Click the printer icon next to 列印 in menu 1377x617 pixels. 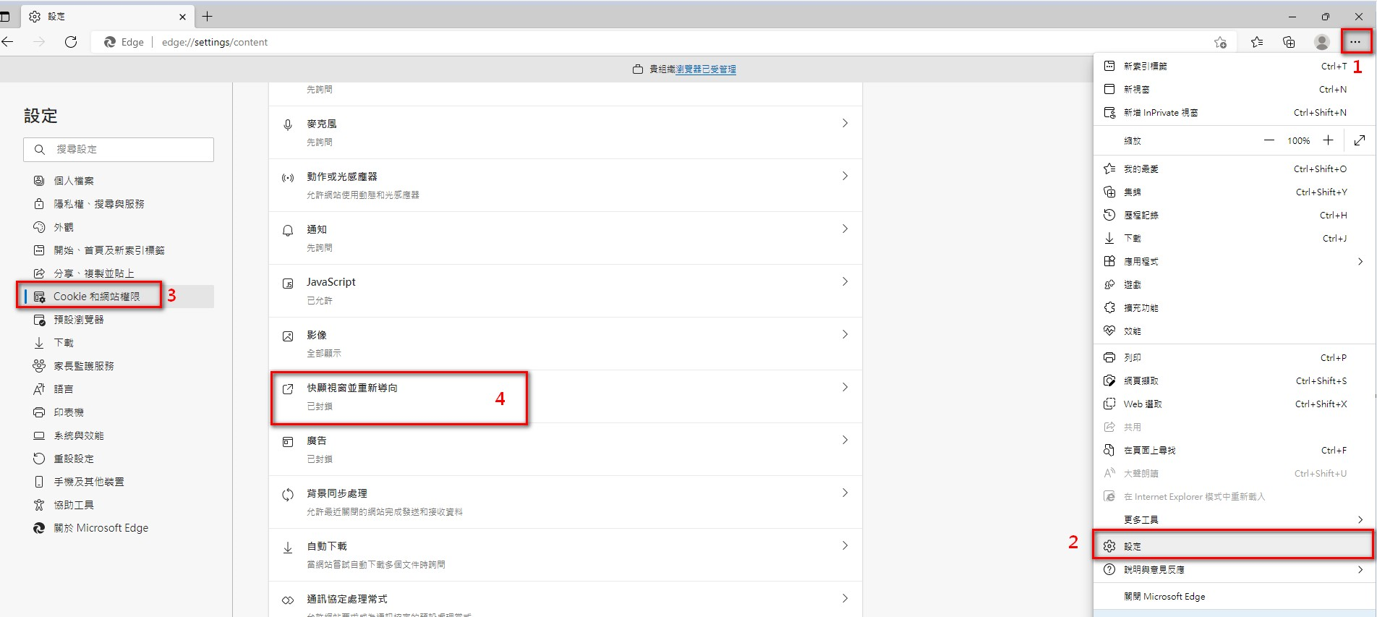[x=1109, y=357]
